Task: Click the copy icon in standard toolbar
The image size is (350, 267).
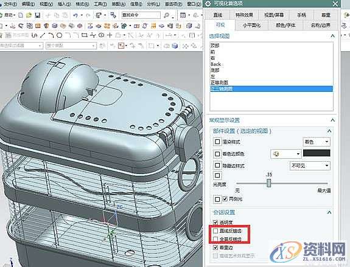Action: (x=57, y=15)
